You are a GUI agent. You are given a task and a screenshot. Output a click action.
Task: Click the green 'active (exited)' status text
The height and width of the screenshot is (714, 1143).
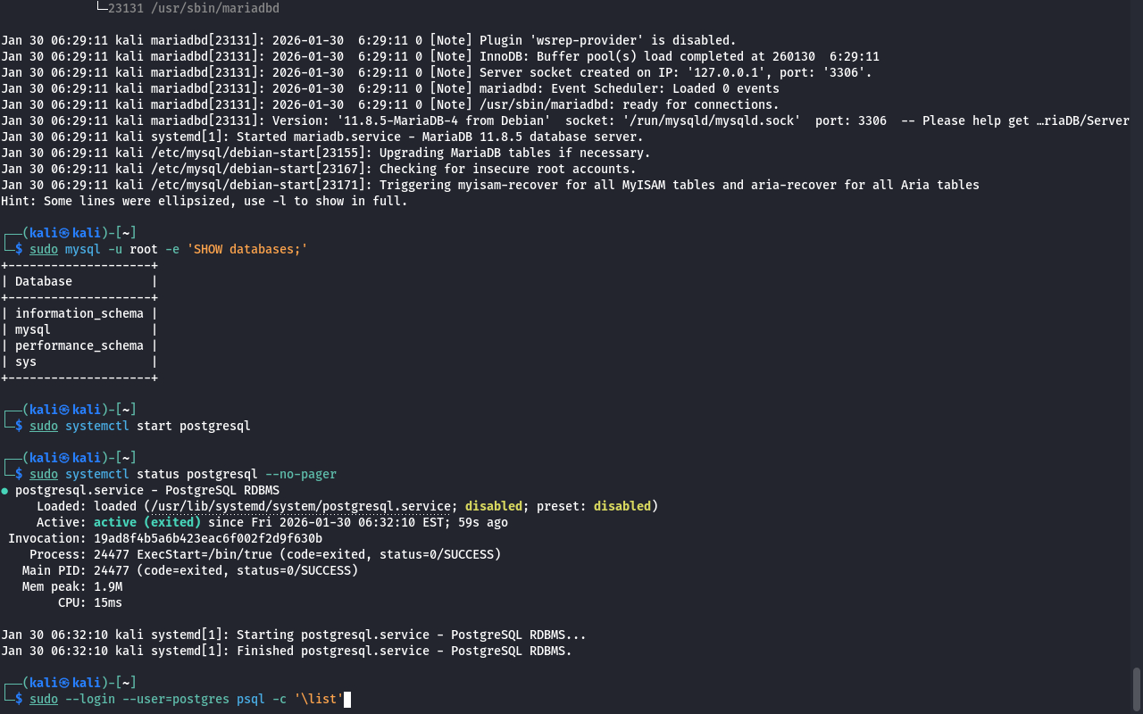point(147,522)
